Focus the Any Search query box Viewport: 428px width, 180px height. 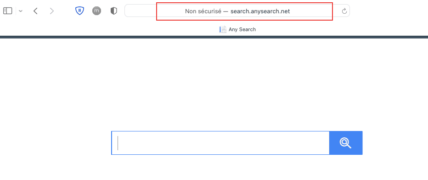click(220, 143)
